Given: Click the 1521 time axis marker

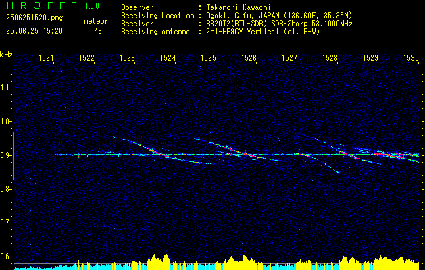Looking at the screenshot, I should 46,57.
